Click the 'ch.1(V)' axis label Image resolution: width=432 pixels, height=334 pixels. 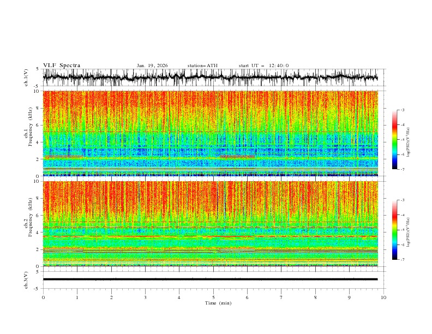26,77
